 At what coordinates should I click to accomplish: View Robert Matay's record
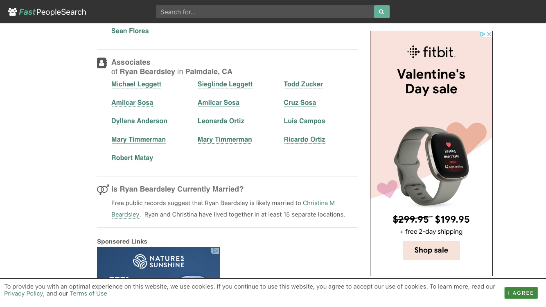132,158
